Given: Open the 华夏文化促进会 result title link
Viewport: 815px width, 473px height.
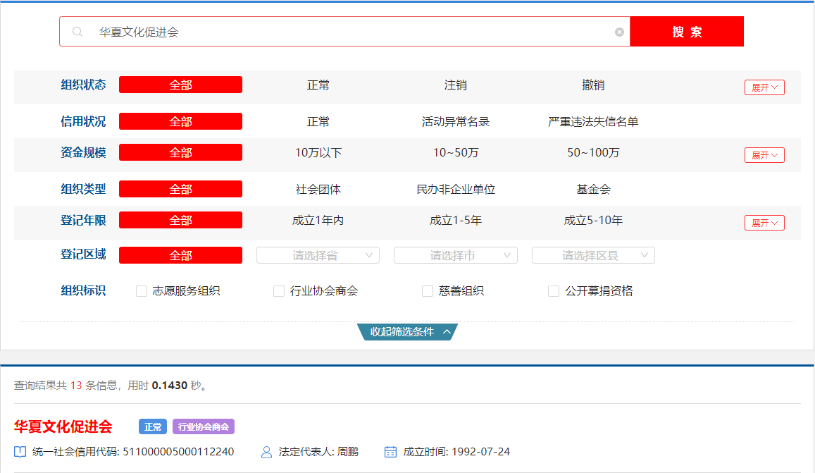Looking at the screenshot, I should (x=63, y=426).
